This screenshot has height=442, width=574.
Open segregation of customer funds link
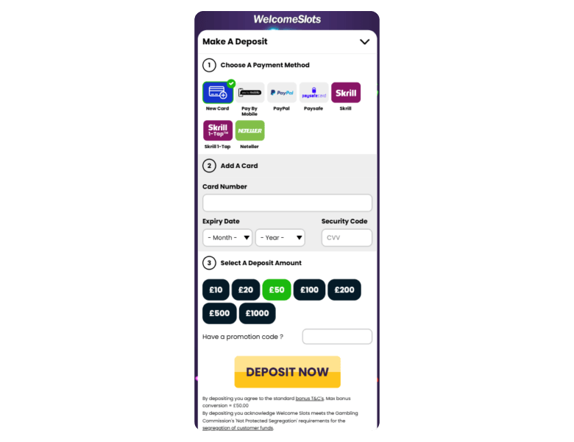click(x=238, y=428)
